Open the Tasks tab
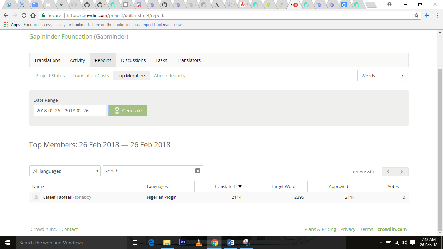443x249 pixels. pyautogui.click(x=161, y=60)
